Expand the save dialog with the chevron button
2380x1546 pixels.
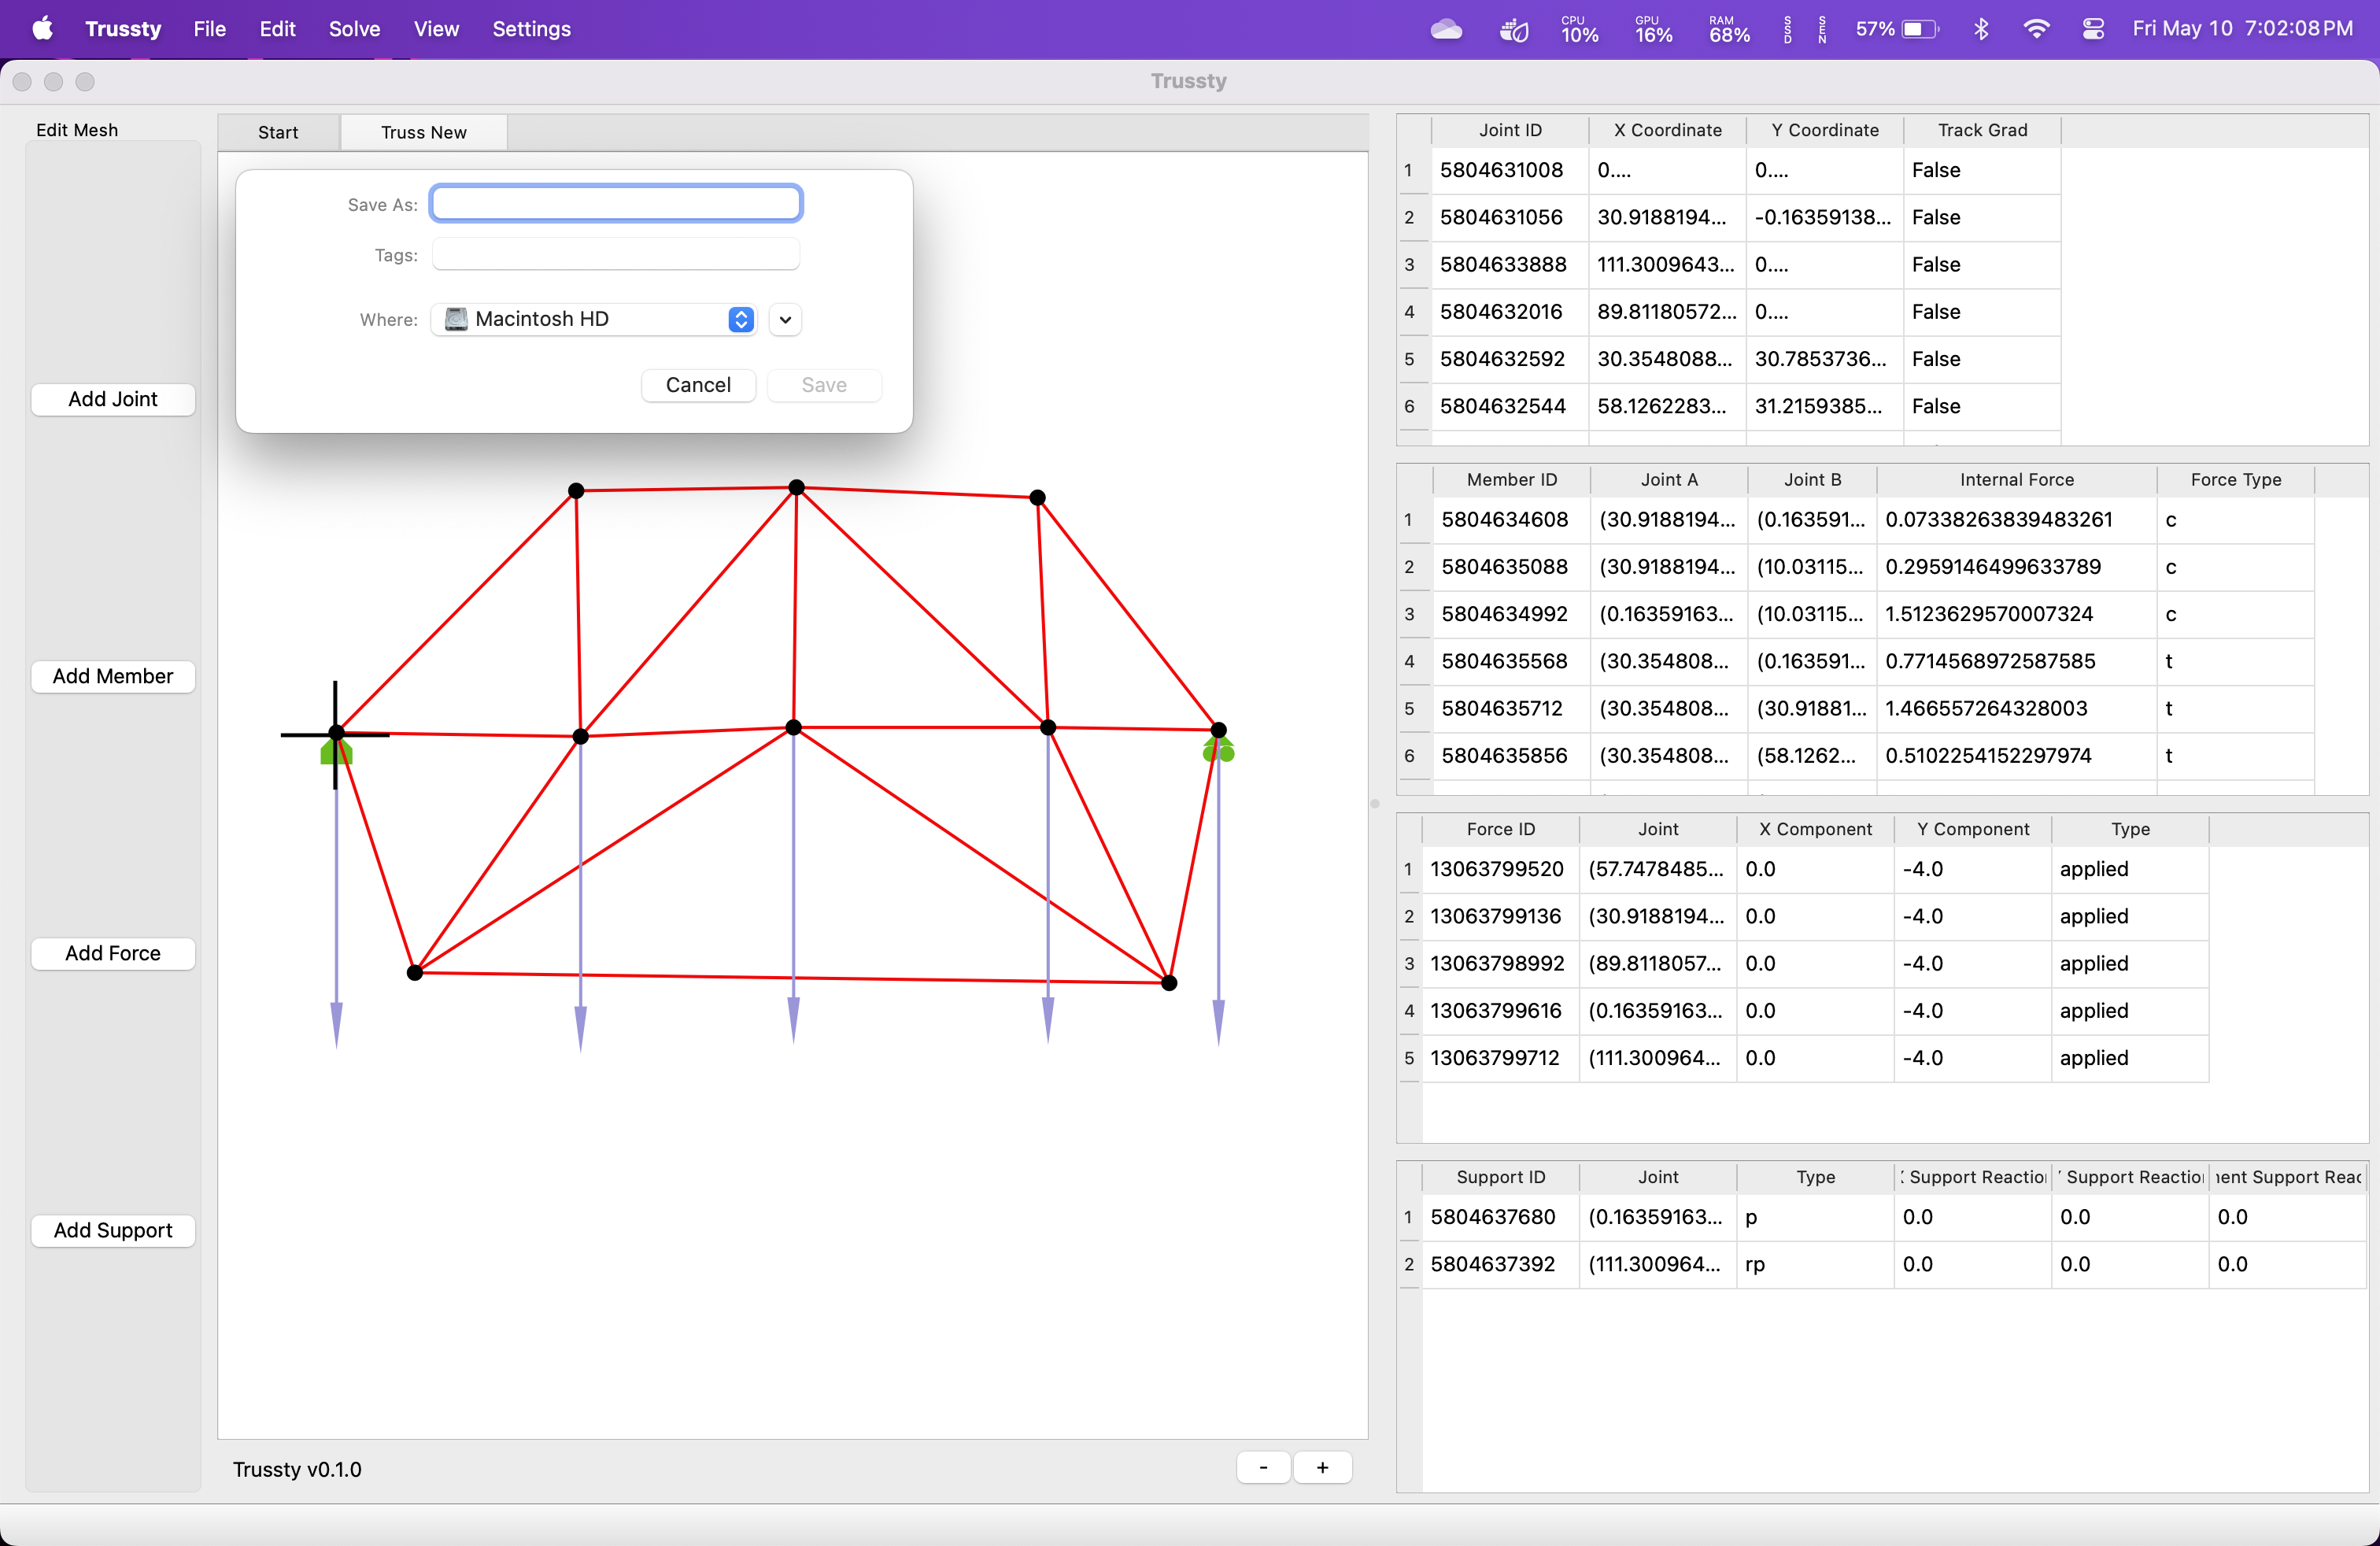[x=786, y=320]
